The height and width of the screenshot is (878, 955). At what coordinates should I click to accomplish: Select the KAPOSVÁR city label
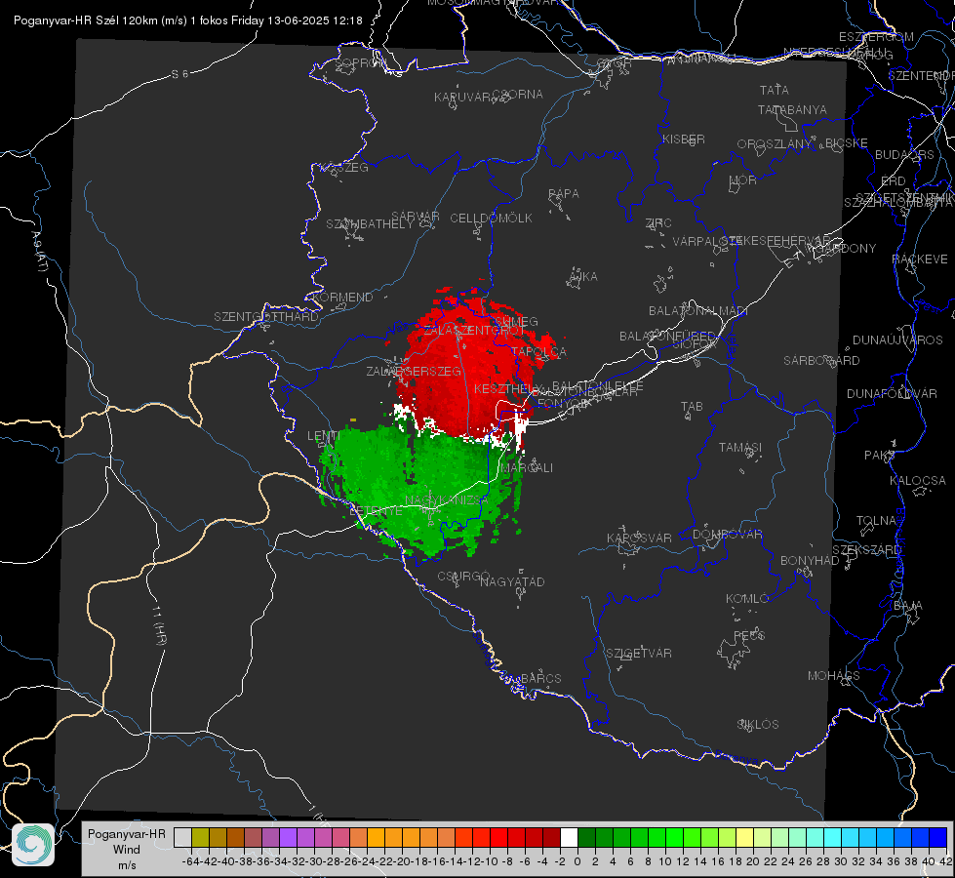[x=639, y=538]
